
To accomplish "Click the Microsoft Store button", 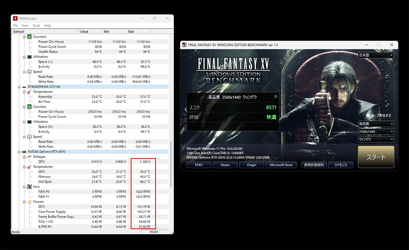I will click(x=281, y=165).
